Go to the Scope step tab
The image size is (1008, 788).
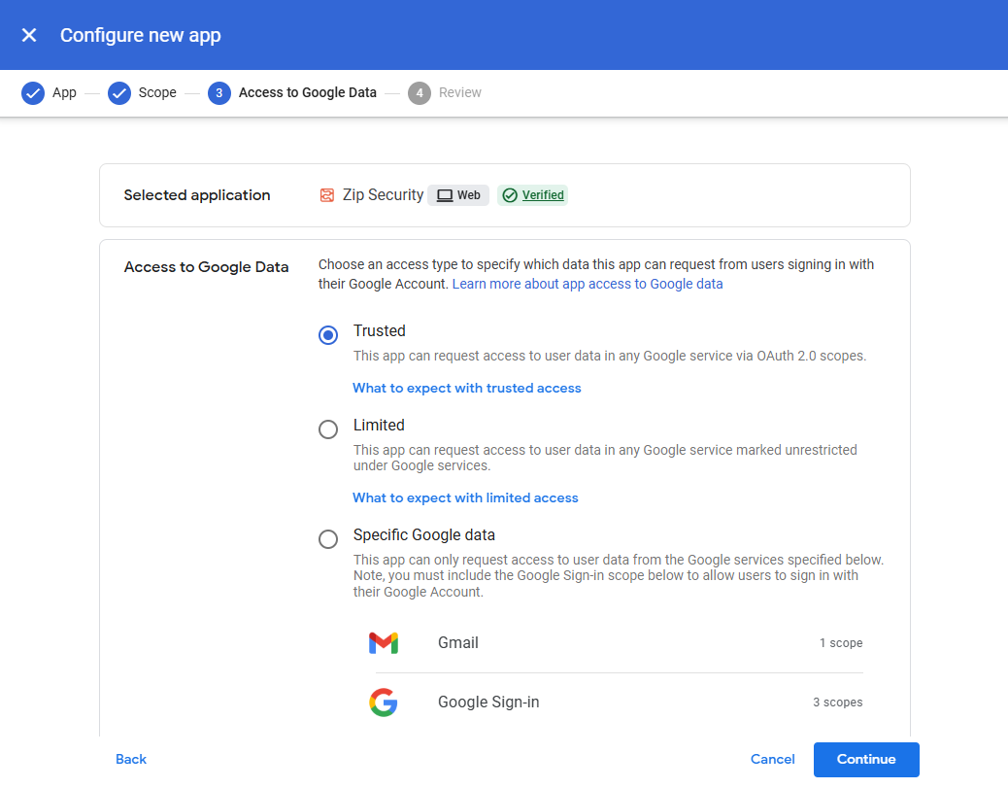tap(156, 93)
